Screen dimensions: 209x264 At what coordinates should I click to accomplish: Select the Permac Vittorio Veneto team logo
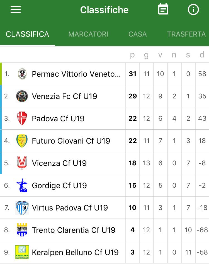[22, 74]
